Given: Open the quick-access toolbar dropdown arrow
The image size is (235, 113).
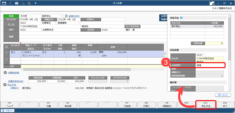Looking at the screenshot, I should (x=36, y=3).
